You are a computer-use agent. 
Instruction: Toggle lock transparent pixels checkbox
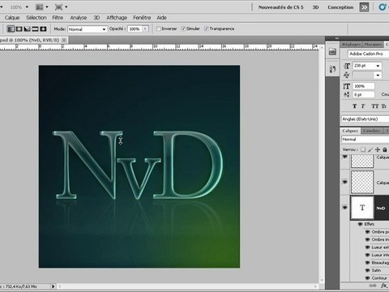coord(363,149)
